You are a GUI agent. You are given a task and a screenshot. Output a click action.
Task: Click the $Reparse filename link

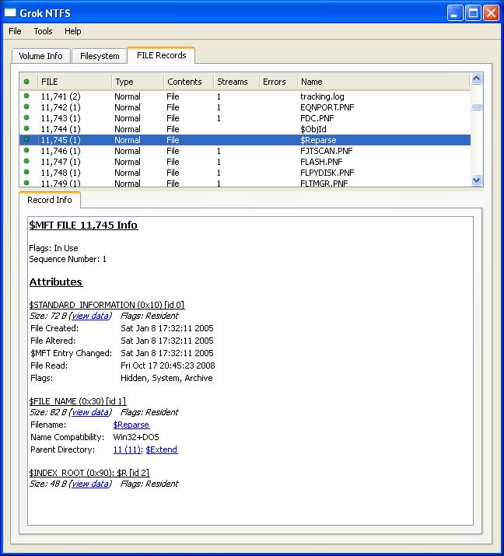131,425
